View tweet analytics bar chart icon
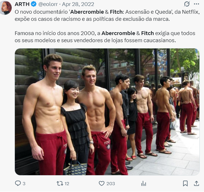Image resolution: width=204 pixels, height=192 pixels. (x=144, y=183)
